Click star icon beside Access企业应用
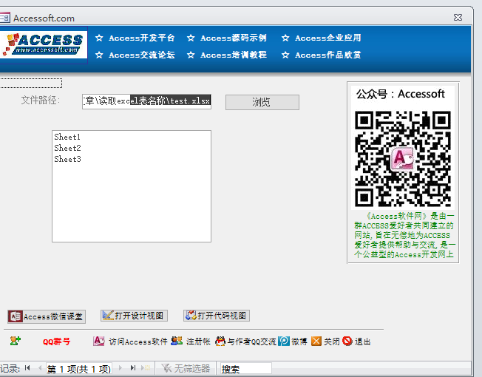 285,38
